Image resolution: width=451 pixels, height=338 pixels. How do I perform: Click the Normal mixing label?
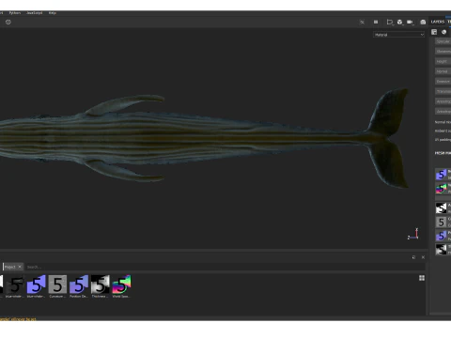[x=443, y=122]
